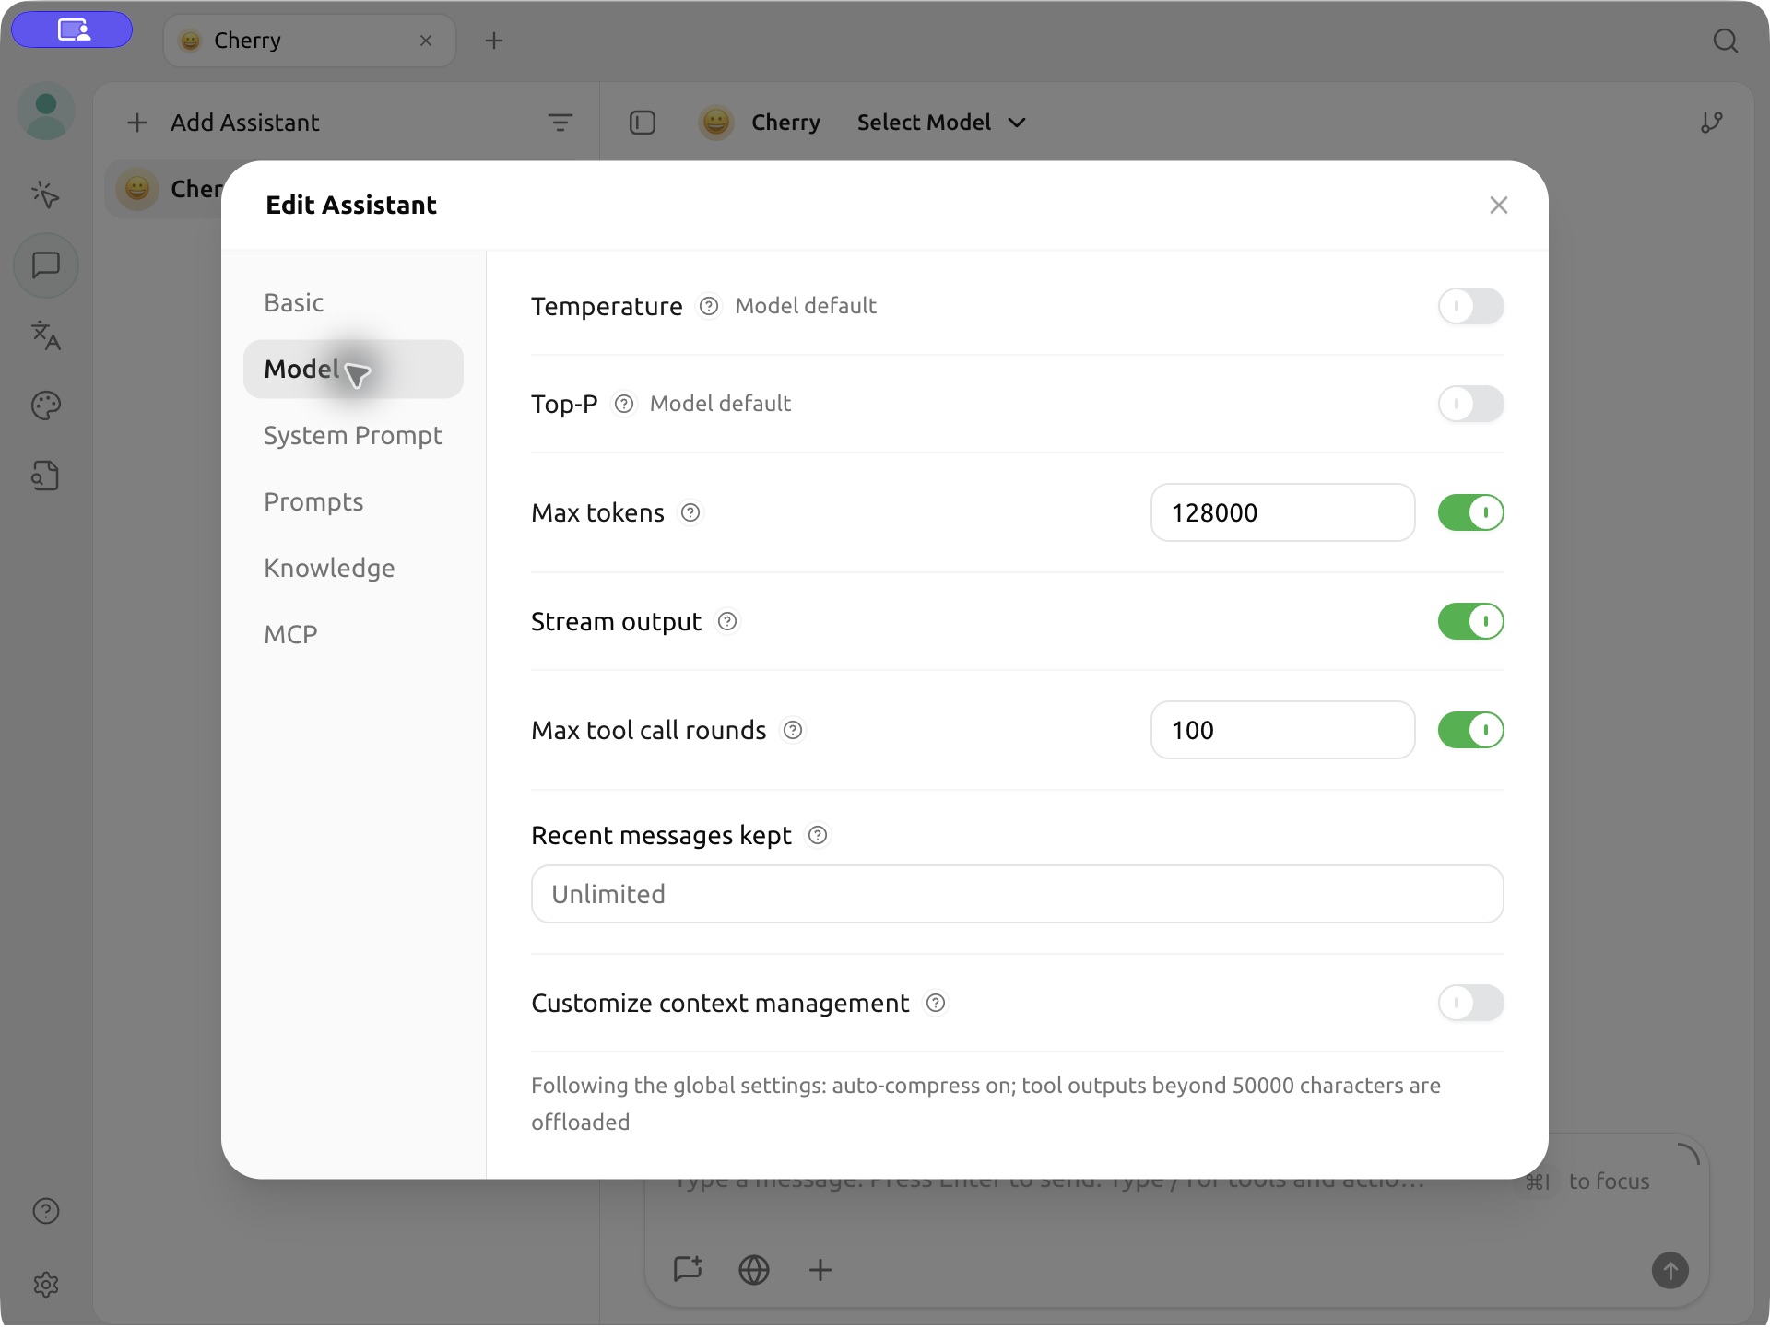Click Customize context management help icon
This screenshot has width=1770, height=1340.
pos(936,1003)
